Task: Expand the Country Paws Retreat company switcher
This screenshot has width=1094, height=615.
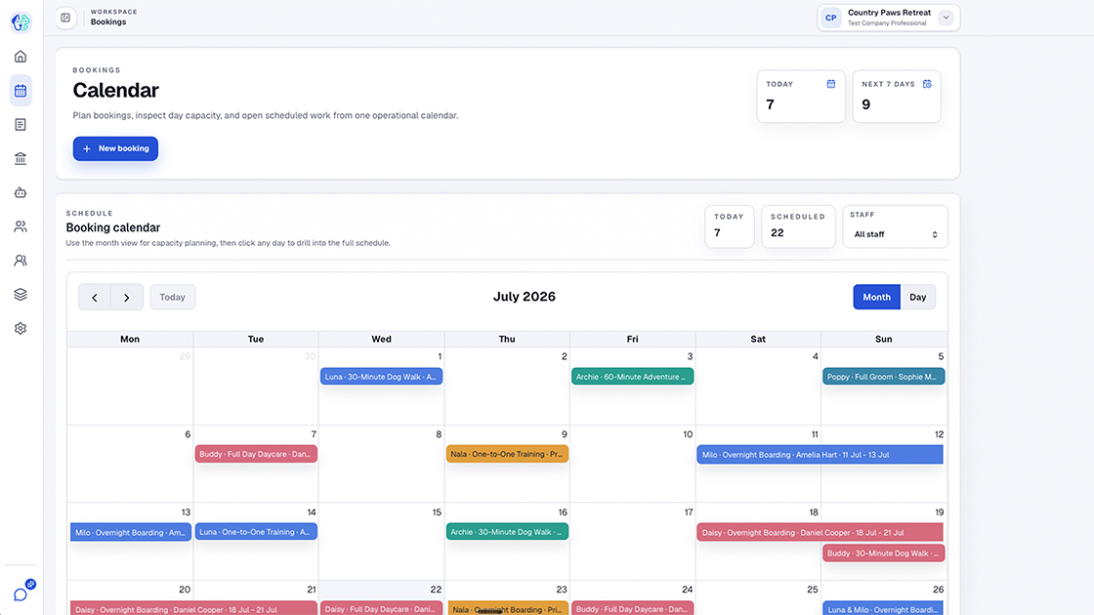Action: point(946,19)
